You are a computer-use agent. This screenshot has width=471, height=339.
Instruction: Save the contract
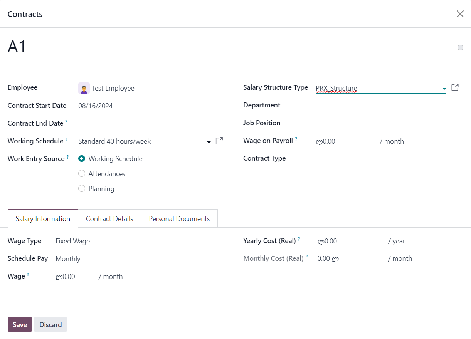pos(20,324)
